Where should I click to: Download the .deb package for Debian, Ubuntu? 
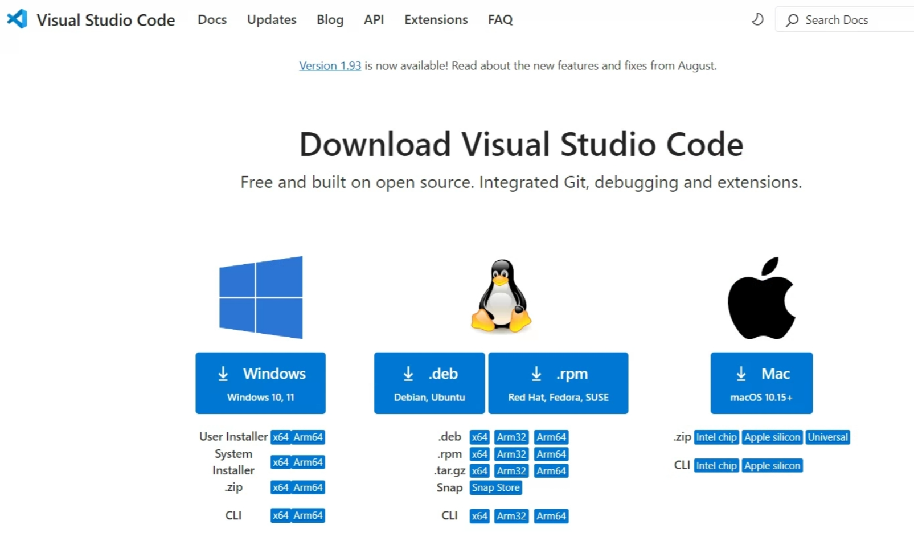(429, 383)
